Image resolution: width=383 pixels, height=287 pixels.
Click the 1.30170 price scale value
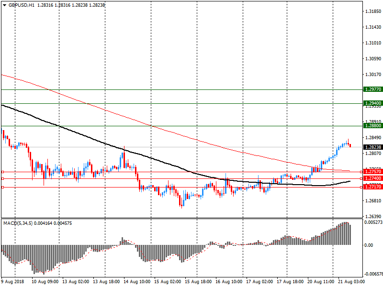pos(373,75)
